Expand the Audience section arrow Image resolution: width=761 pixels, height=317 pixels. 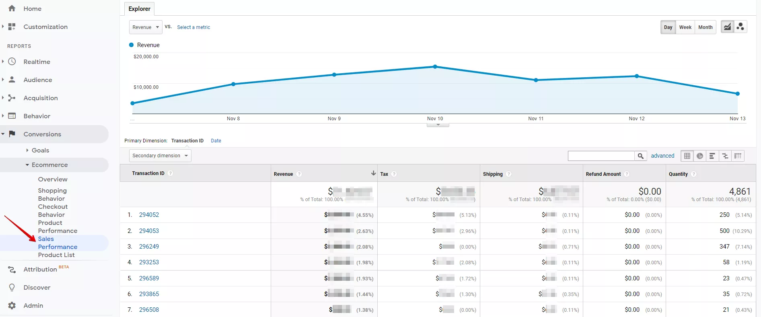(x=3, y=80)
